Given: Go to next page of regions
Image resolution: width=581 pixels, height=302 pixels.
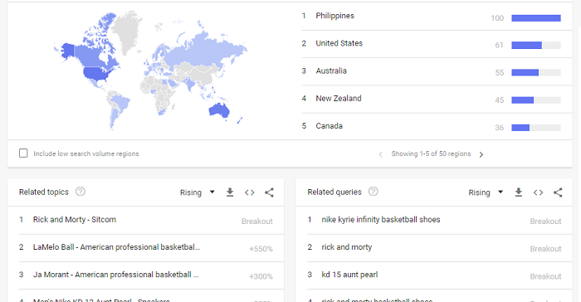Looking at the screenshot, I should pyautogui.click(x=481, y=154).
